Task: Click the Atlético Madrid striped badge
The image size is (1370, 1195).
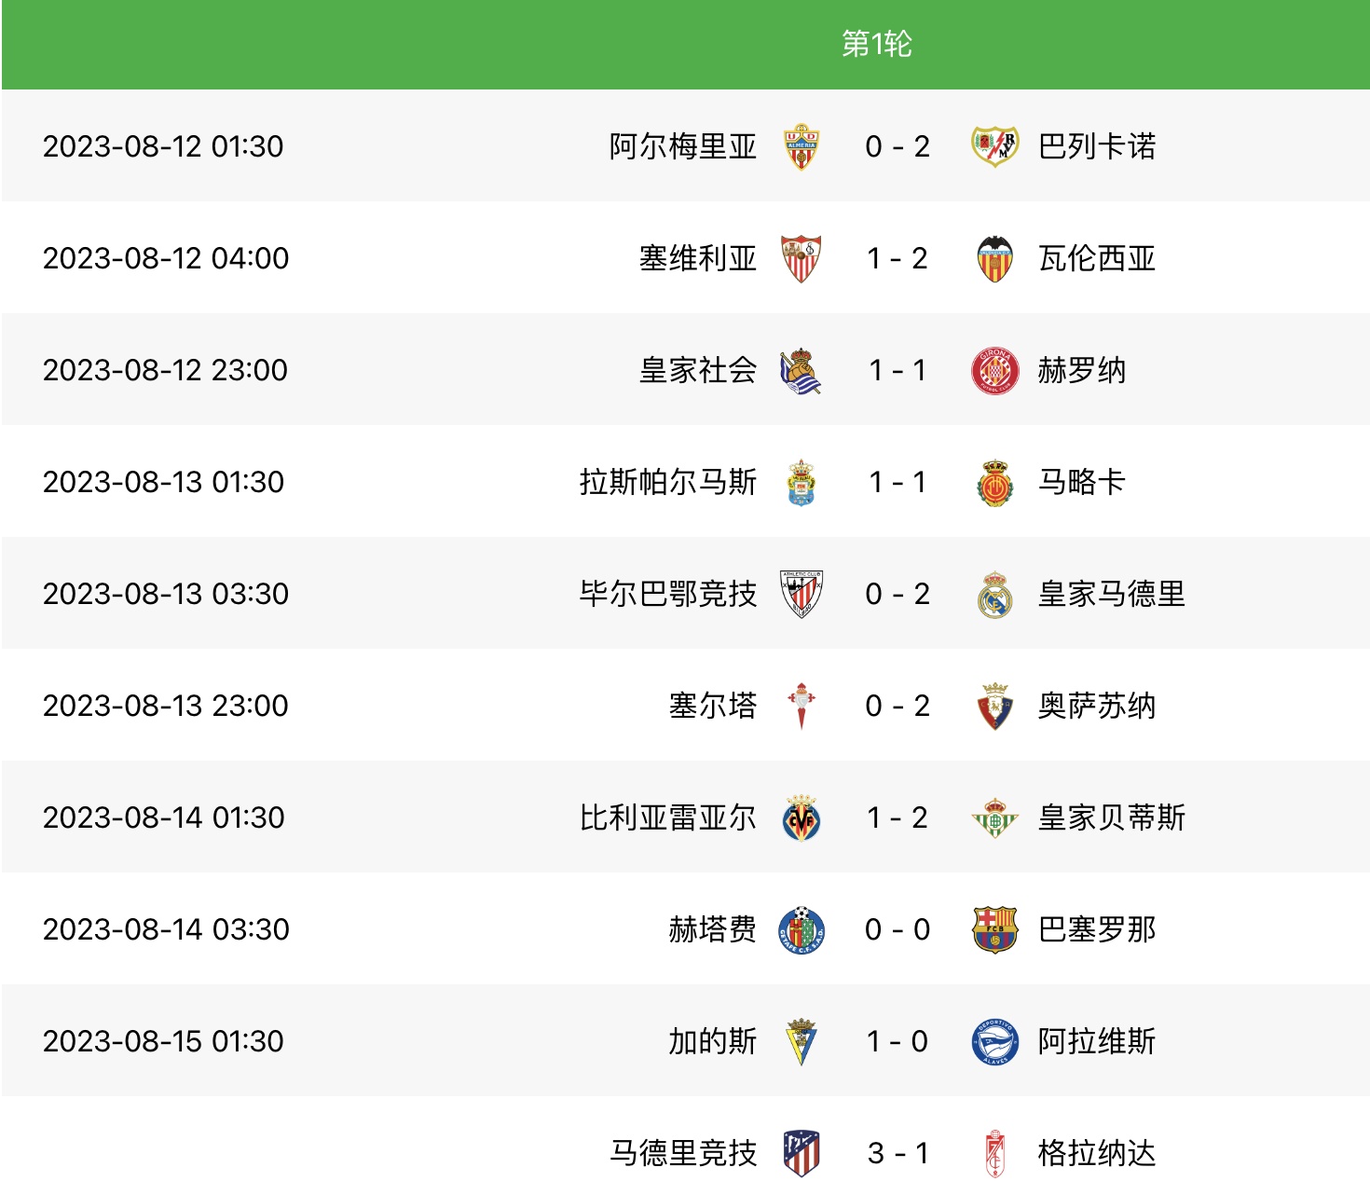Action: 801,1153
